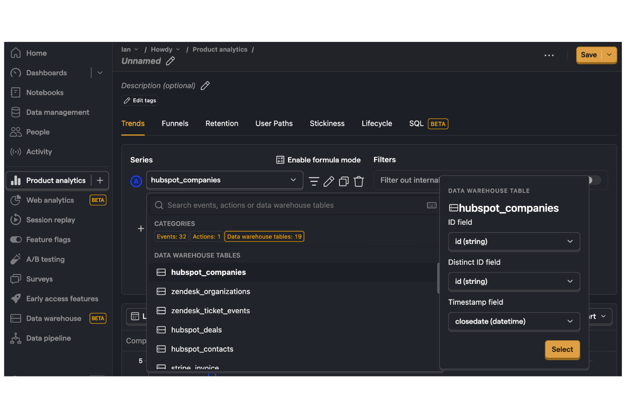Screen dimensions: 626x418
Task: Open Session replay from the sidebar
Action: pos(50,220)
